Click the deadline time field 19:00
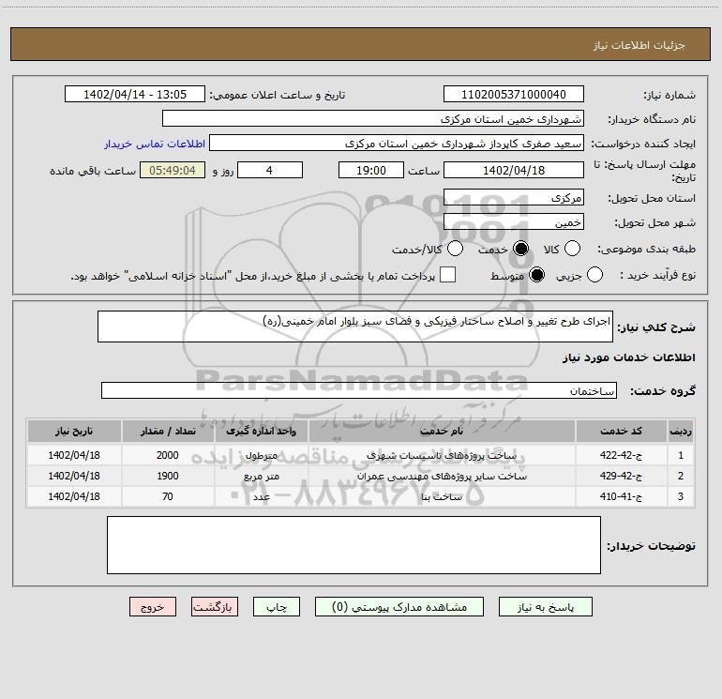The width and height of the screenshot is (722, 699). click(x=371, y=170)
